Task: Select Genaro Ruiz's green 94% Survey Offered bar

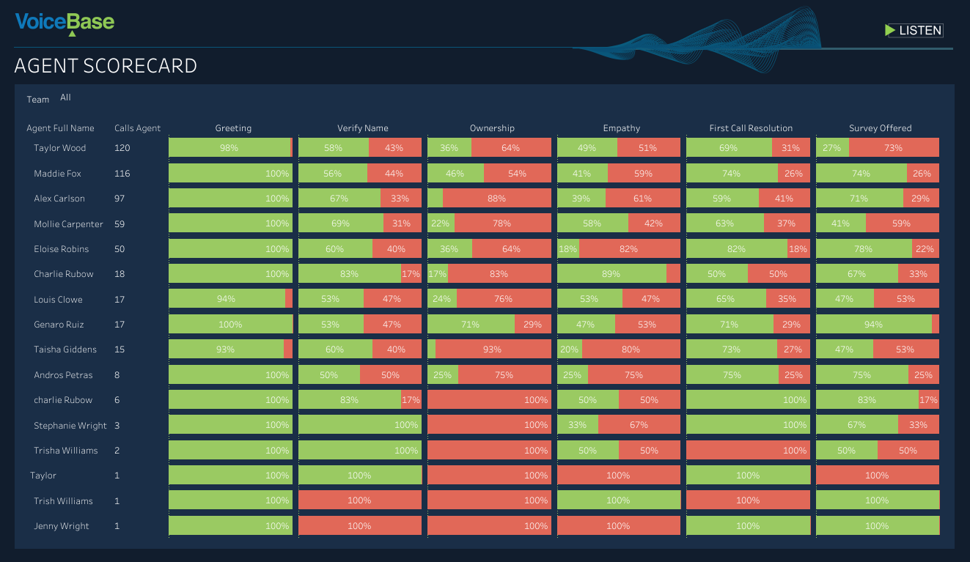Action: coord(873,325)
